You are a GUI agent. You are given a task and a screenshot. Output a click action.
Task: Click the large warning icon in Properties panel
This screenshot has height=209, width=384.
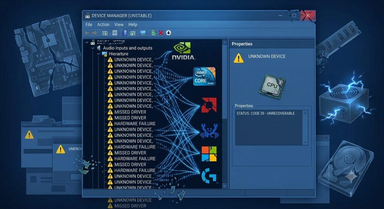point(238,59)
